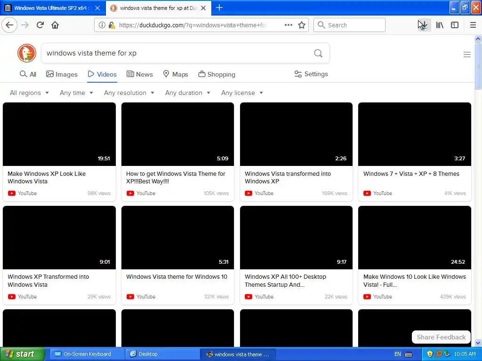Viewport: 482px width, 361px height.
Task: Open the Firefox hamburger menu
Action: click(473, 25)
